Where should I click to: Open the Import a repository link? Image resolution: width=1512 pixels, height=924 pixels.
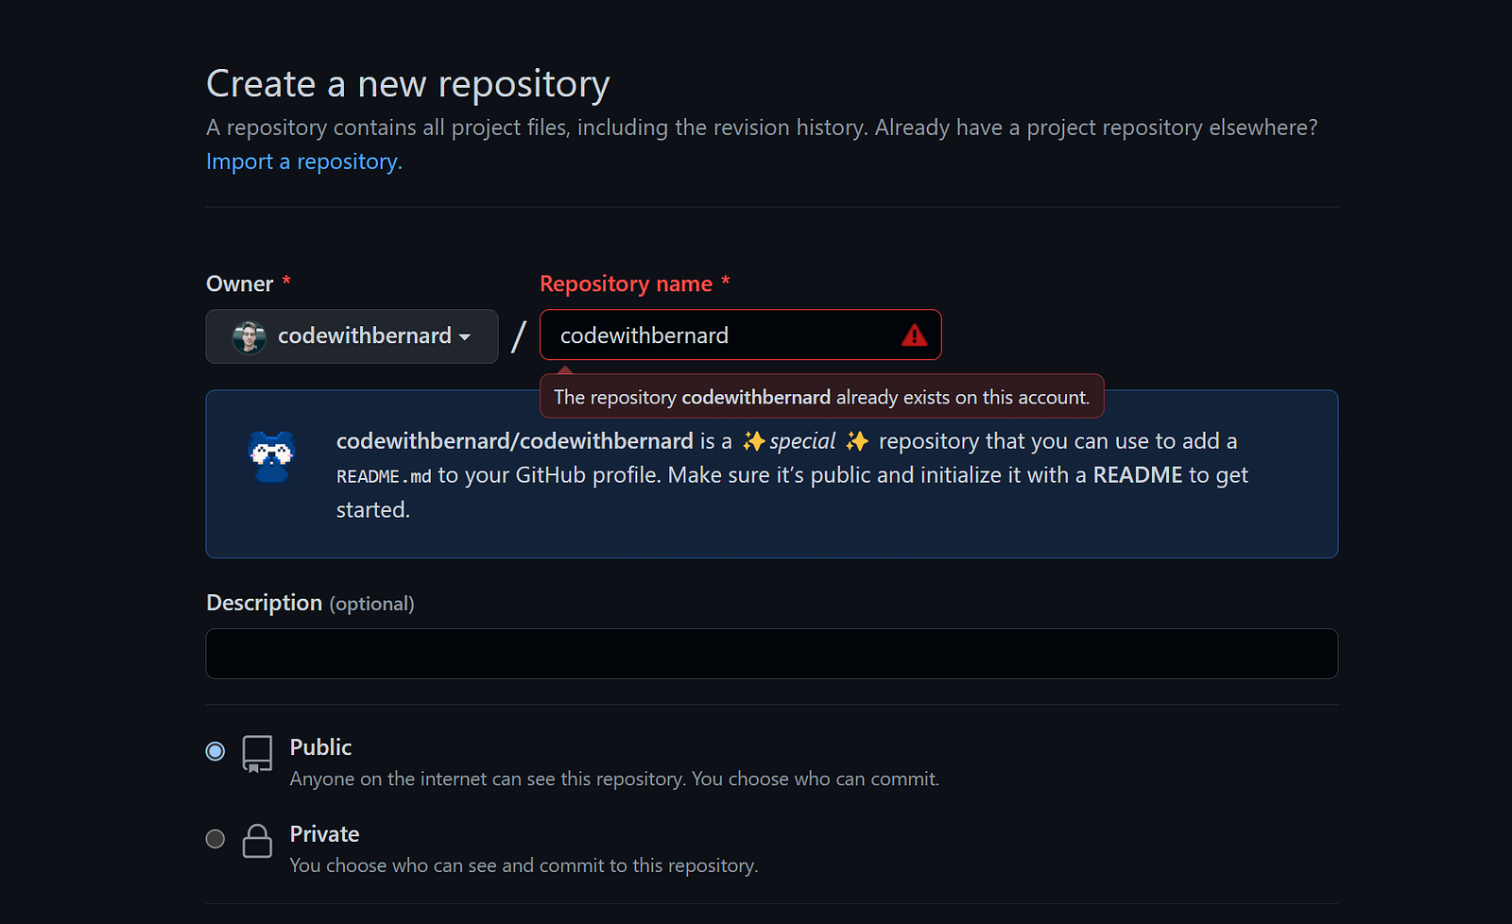(x=304, y=162)
